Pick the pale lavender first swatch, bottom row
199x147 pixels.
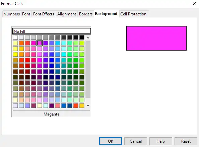(15, 106)
